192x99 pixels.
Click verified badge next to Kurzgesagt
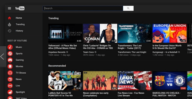(x=179, y=52)
